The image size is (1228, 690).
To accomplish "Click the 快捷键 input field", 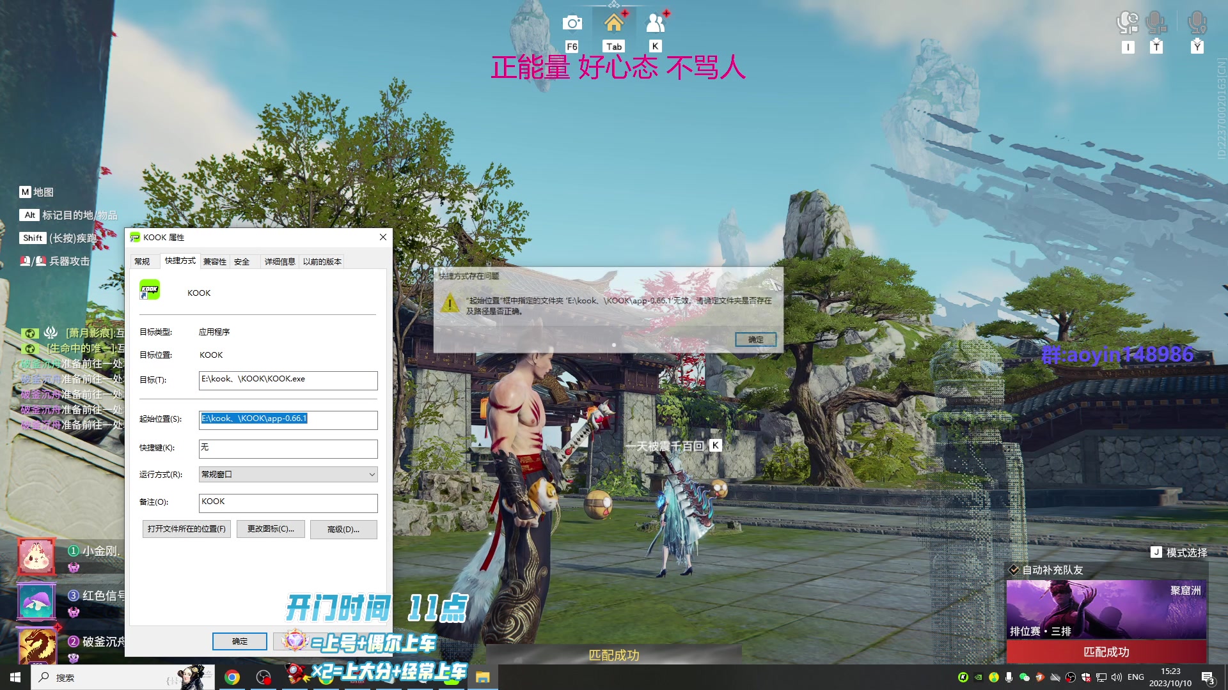I will point(288,448).
